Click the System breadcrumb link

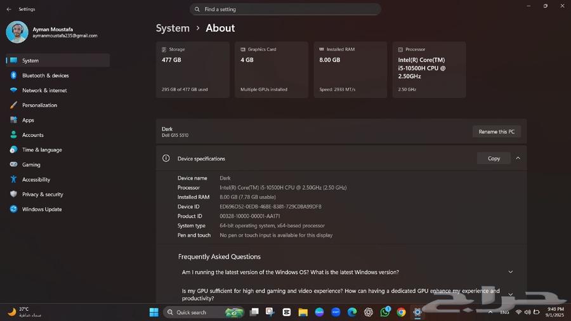tap(173, 28)
